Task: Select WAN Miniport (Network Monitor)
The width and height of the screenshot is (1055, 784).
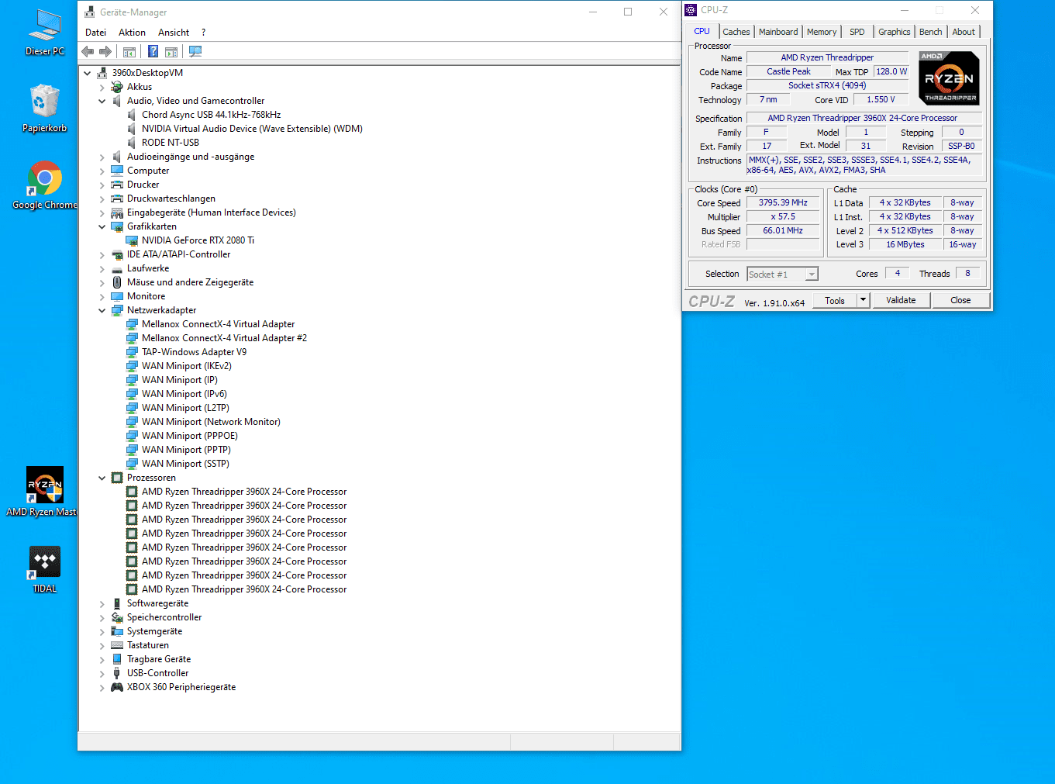Action: (211, 422)
